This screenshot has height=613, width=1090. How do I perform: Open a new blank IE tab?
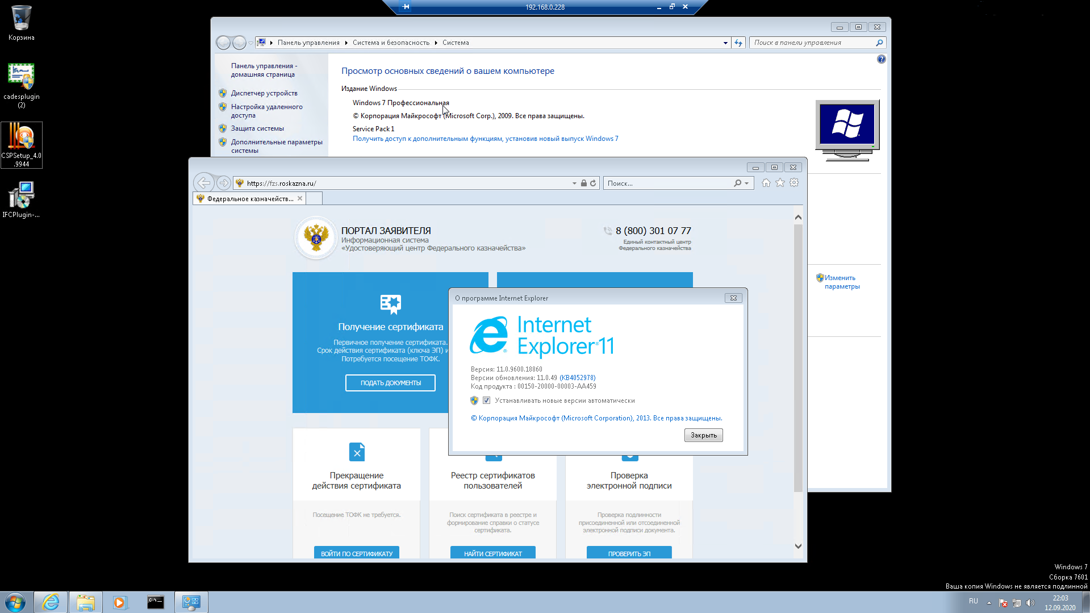(x=314, y=198)
